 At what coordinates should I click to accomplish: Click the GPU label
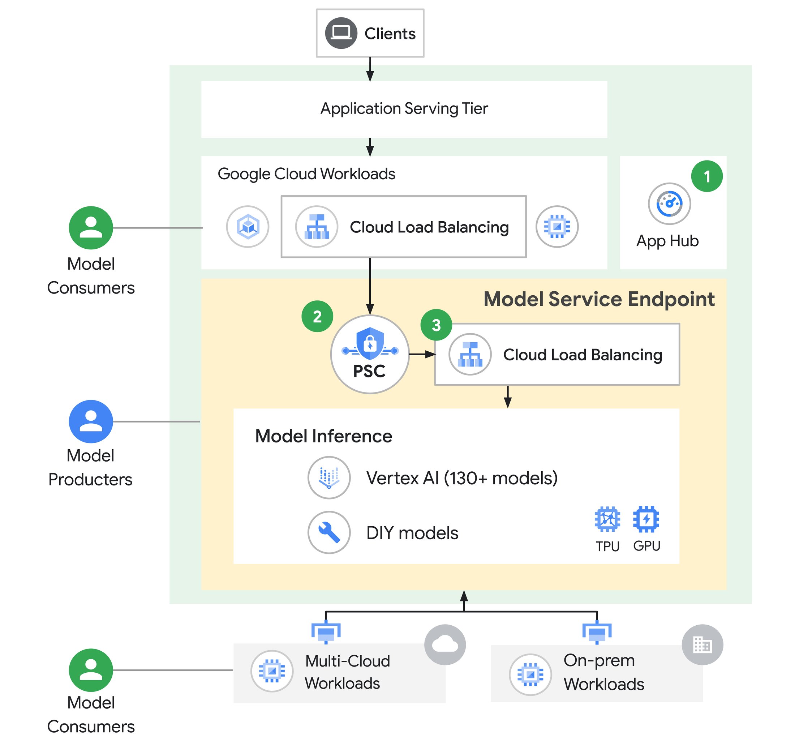click(x=646, y=545)
